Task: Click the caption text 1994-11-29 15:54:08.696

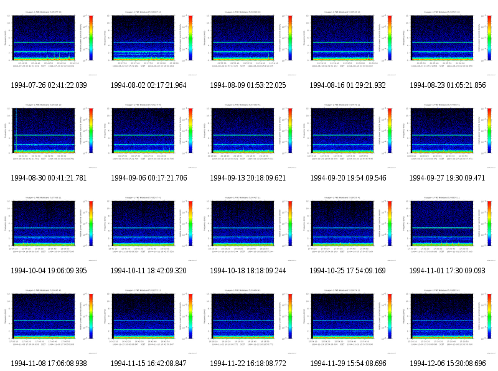Action: pos(348,364)
